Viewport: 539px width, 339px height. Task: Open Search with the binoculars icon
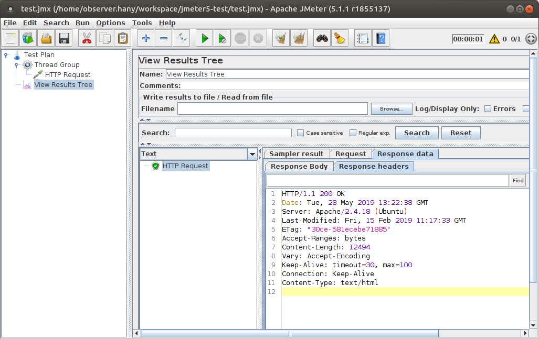322,38
